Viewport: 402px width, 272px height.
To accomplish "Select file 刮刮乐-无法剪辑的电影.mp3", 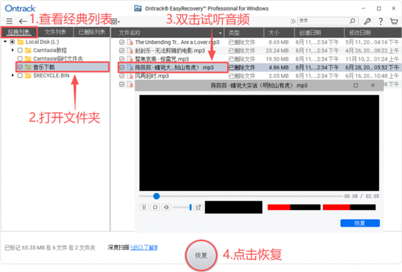I will (x=170, y=51).
